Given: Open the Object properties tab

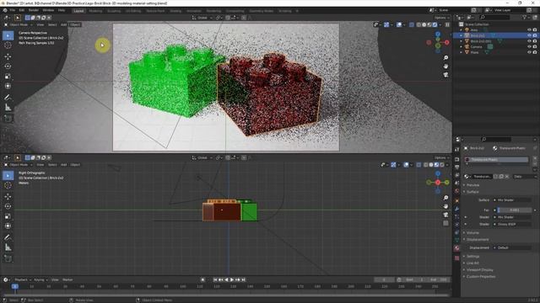Looking at the screenshot, I should pos(457,200).
